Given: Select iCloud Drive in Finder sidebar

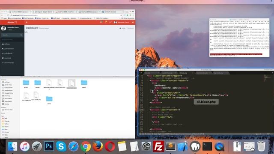Looking at the screenshot, I should point(7,88).
